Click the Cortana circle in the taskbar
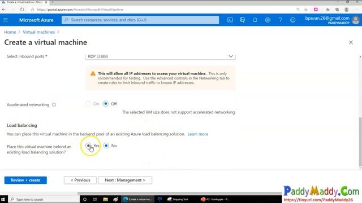This screenshot has width=362, height=203. click(x=84, y=199)
